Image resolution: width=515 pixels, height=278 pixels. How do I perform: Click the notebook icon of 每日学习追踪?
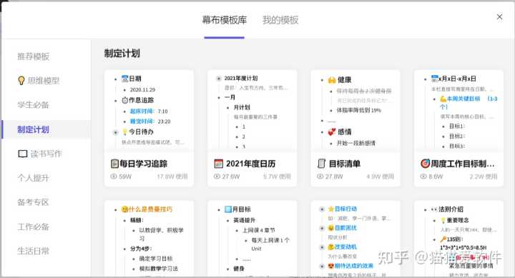click(114, 164)
